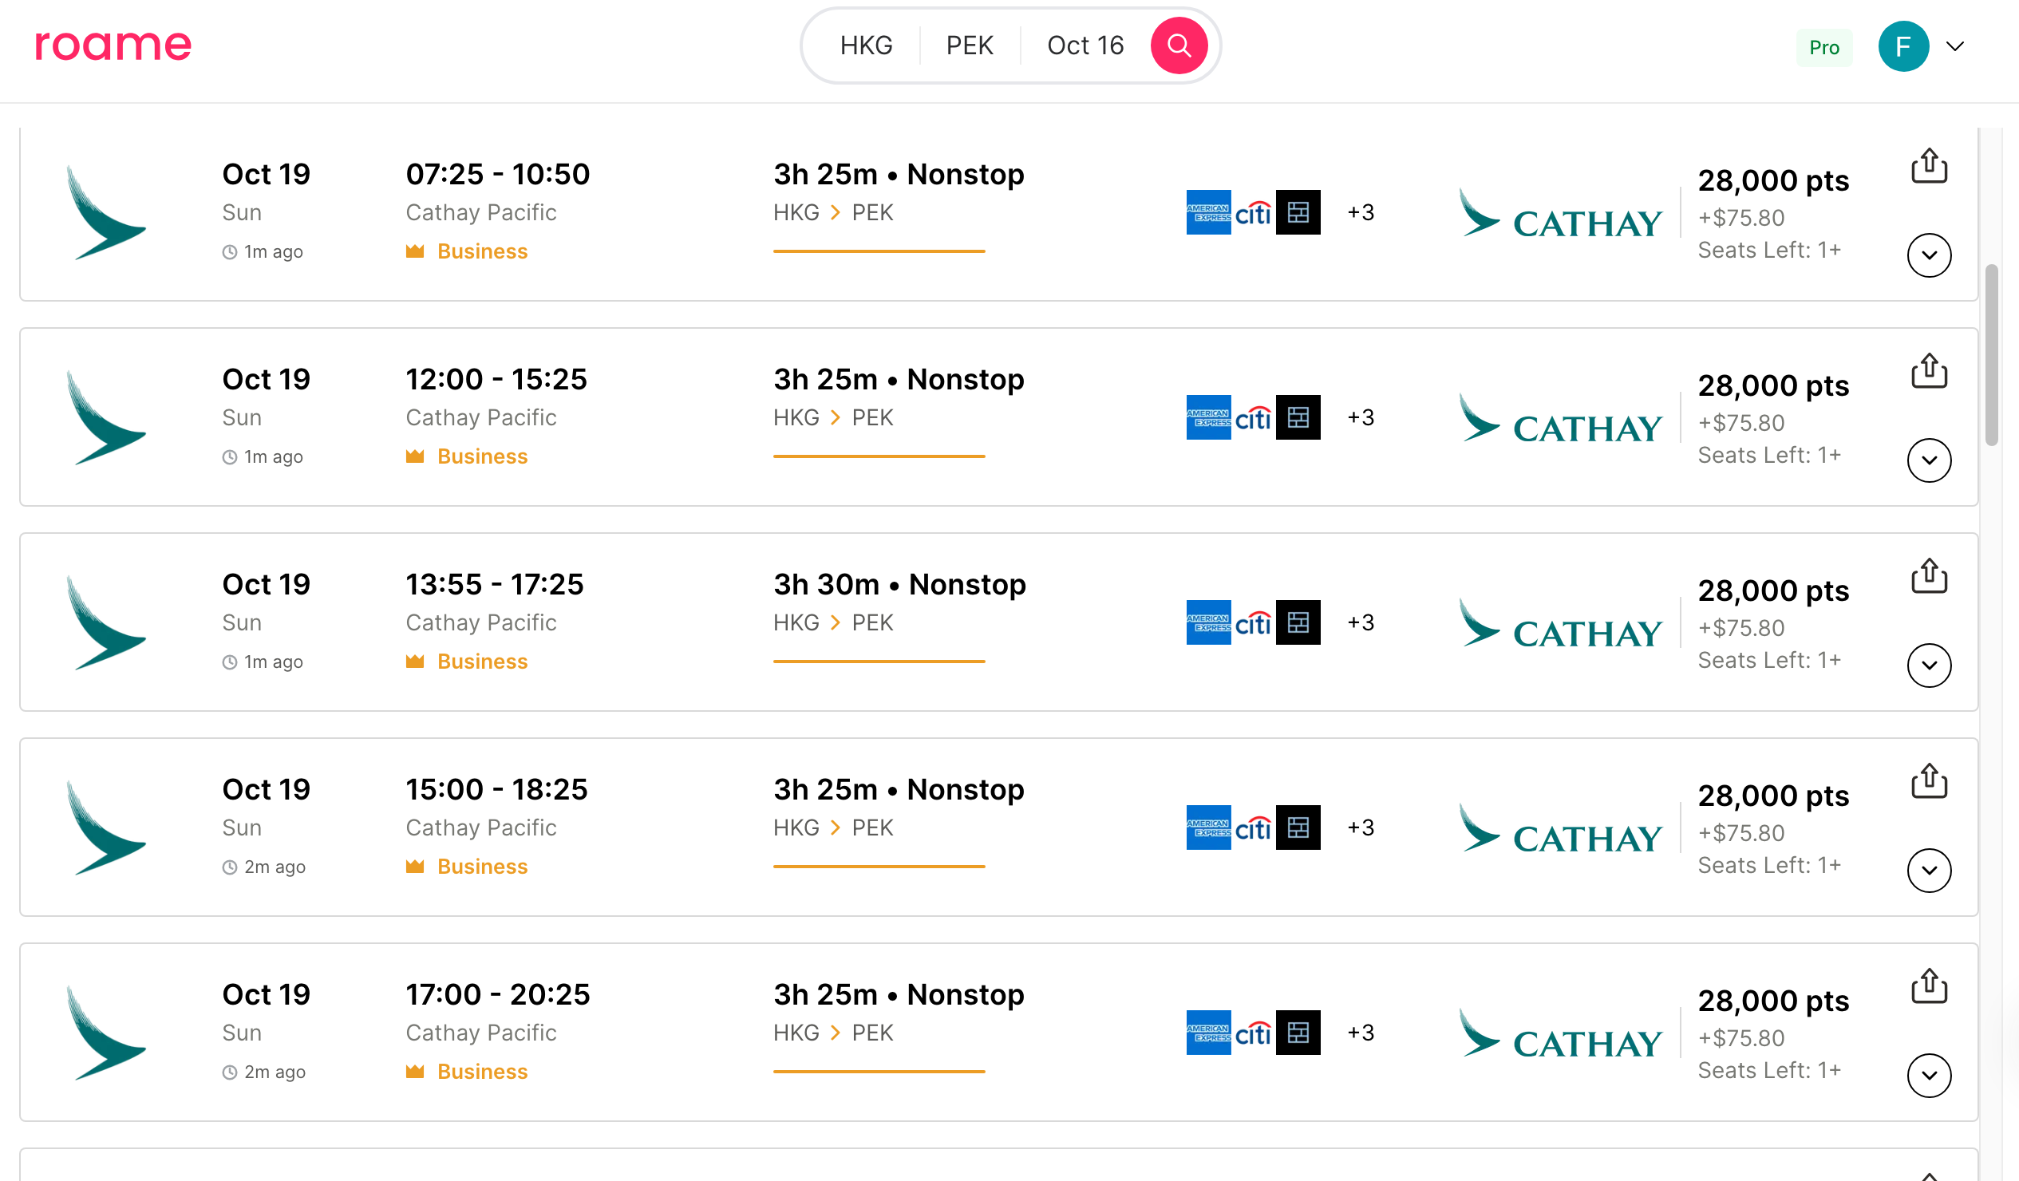Share the 12:00 - 15:25 flight
Screen dimensions: 2019x1181
pos(1929,372)
